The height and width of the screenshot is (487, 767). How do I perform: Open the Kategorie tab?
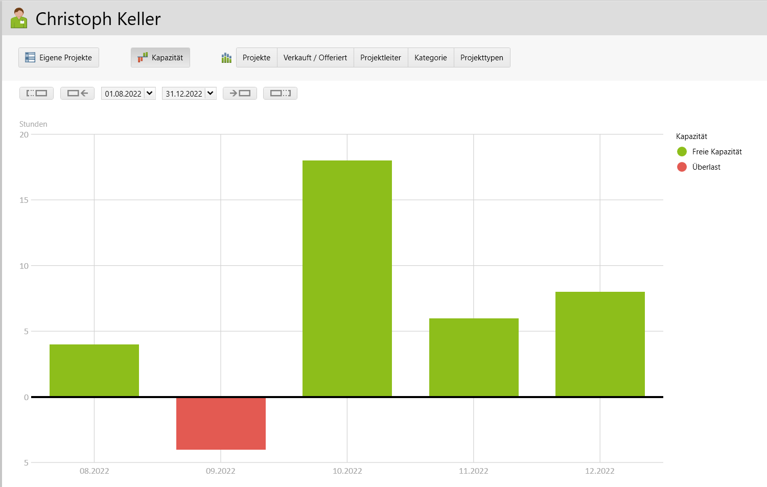tap(431, 58)
